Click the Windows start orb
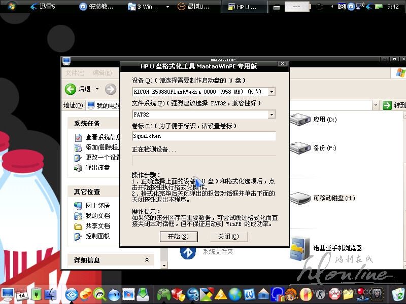 tap(11, 7)
